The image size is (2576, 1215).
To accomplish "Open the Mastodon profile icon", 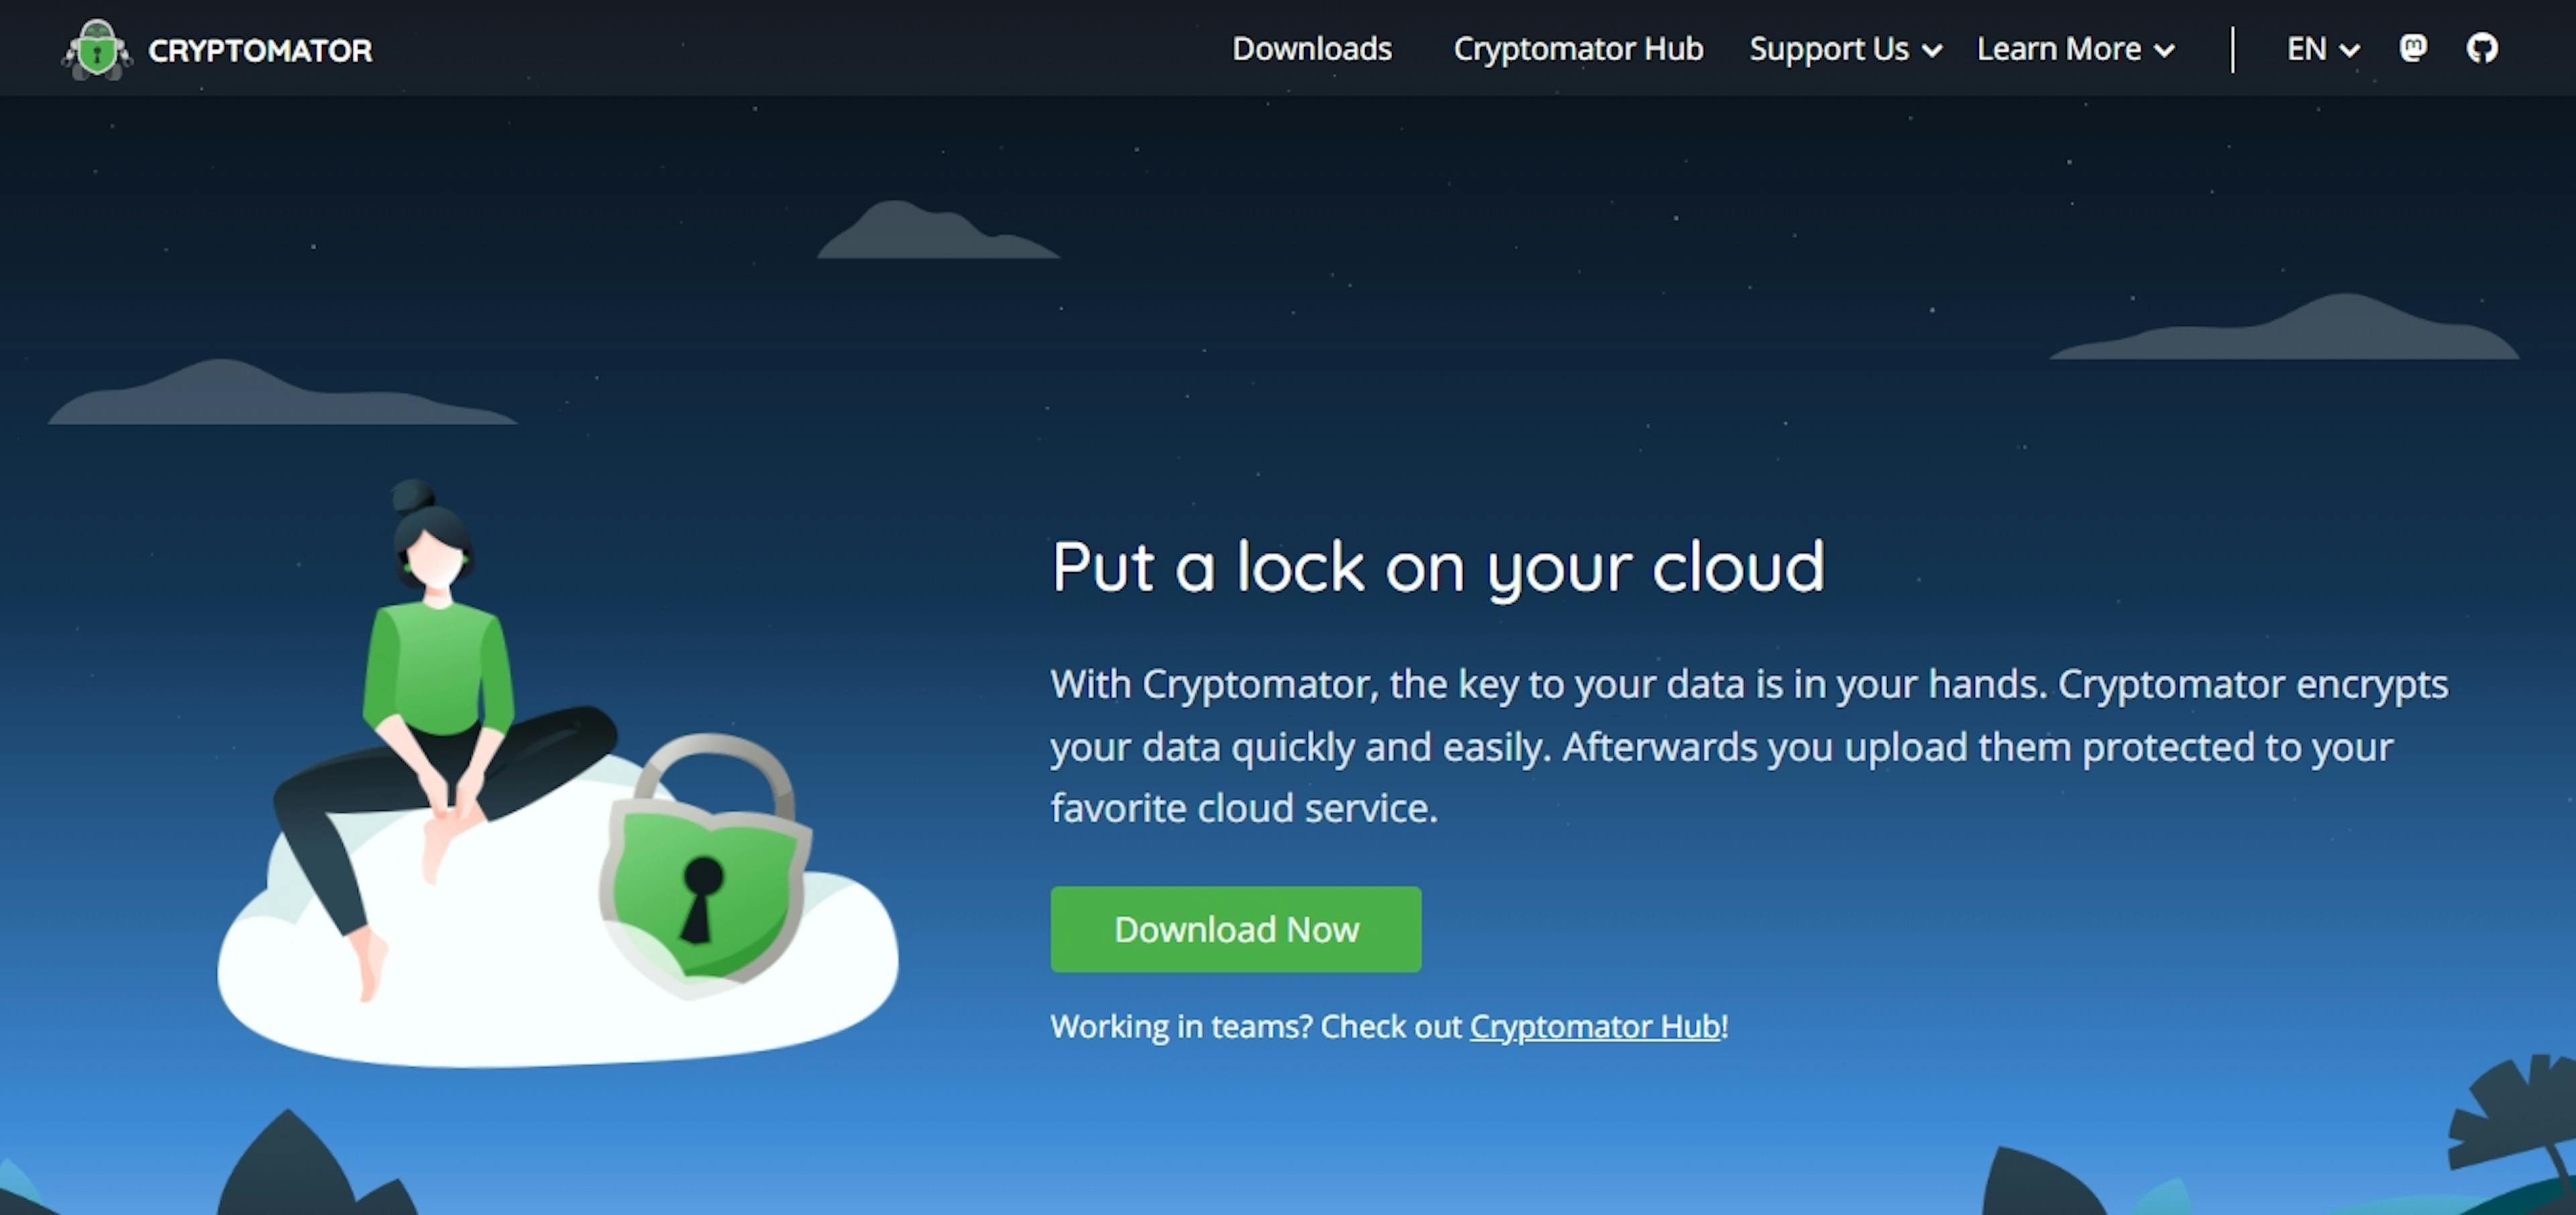I will (x=2413, y=48).
